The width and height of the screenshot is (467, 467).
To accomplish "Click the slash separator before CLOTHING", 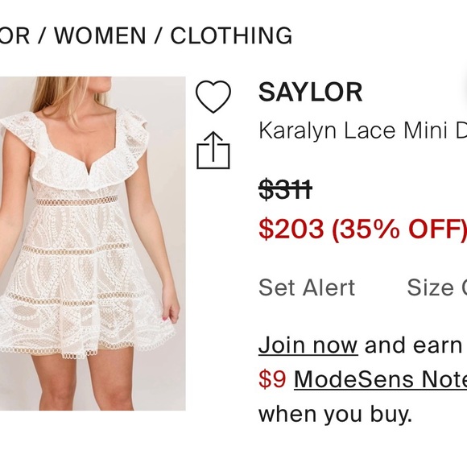I will (x=158, y=35).
